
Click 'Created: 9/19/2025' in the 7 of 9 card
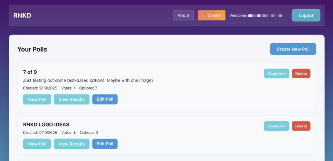pos(40,88)
